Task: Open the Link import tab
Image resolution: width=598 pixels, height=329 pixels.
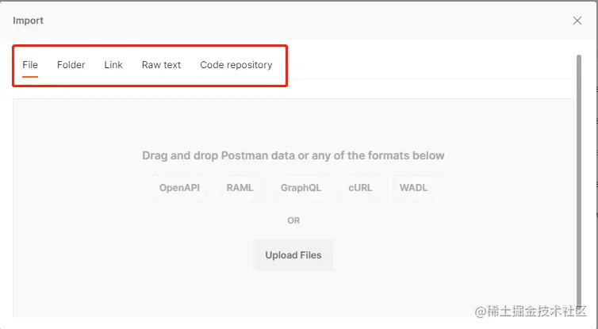Action: tap(113, 65)
